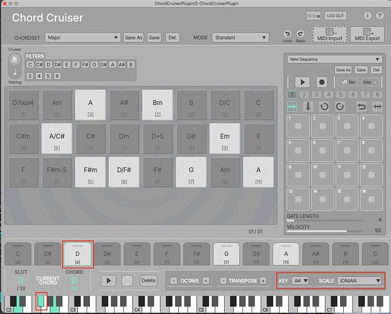Open the Step dropdown

pos(370,82)
